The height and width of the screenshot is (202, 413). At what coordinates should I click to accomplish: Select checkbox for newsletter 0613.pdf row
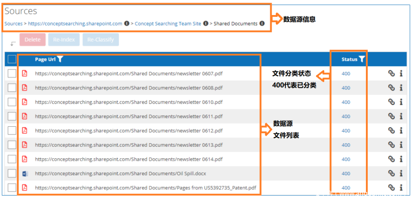12,145
